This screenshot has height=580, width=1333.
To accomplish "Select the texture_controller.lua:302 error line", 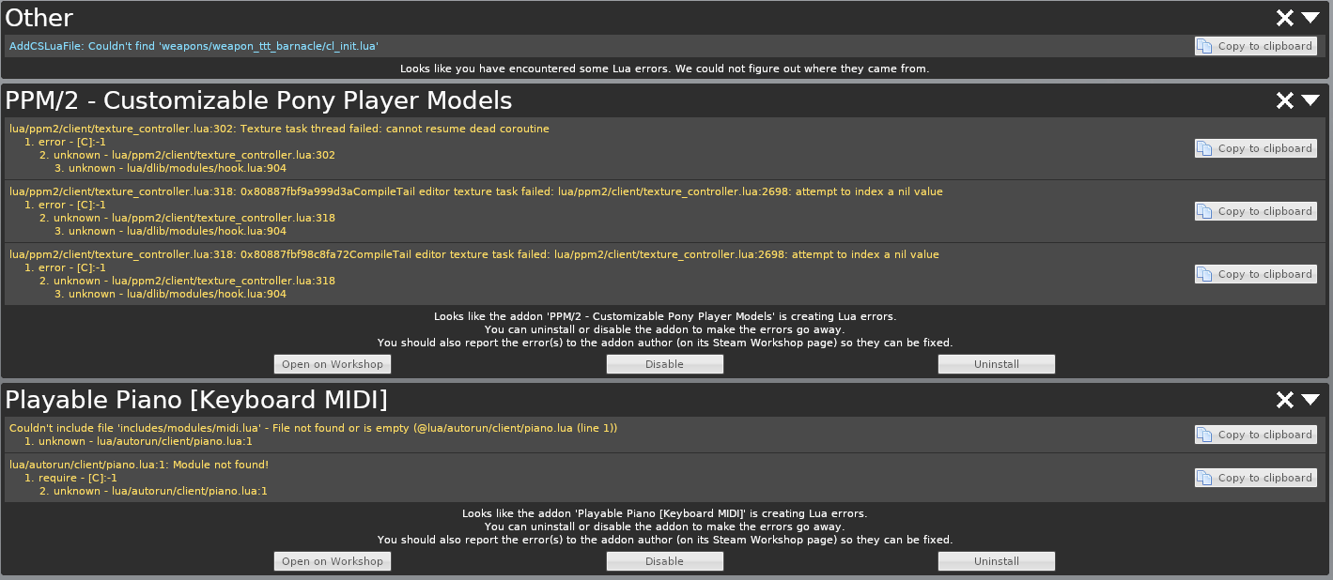I will [279, 129].
